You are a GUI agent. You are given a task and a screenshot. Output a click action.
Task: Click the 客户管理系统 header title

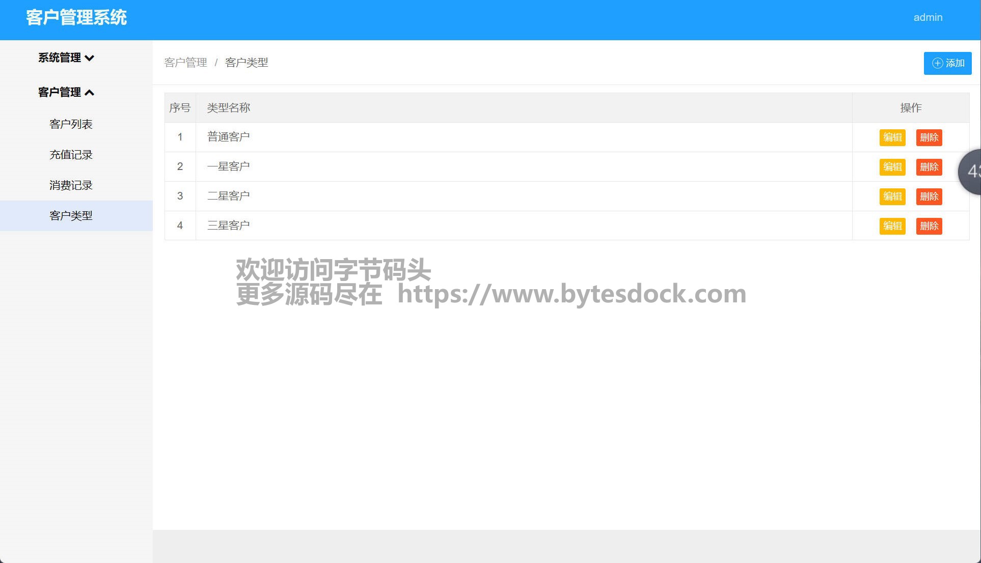76,17
